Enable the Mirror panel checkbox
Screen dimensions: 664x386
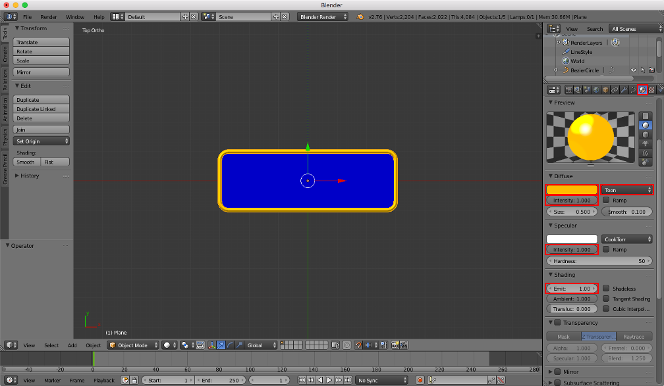tap(557, 372)
